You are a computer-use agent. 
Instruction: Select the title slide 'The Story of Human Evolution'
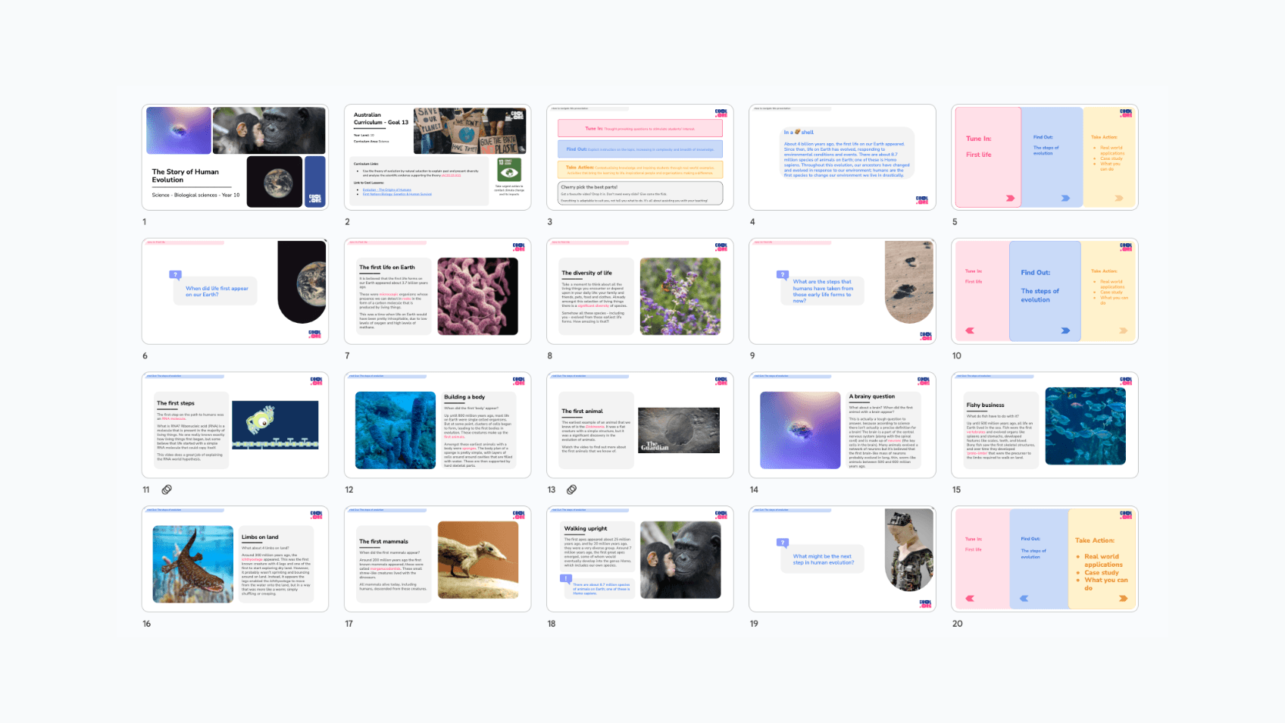235,158
